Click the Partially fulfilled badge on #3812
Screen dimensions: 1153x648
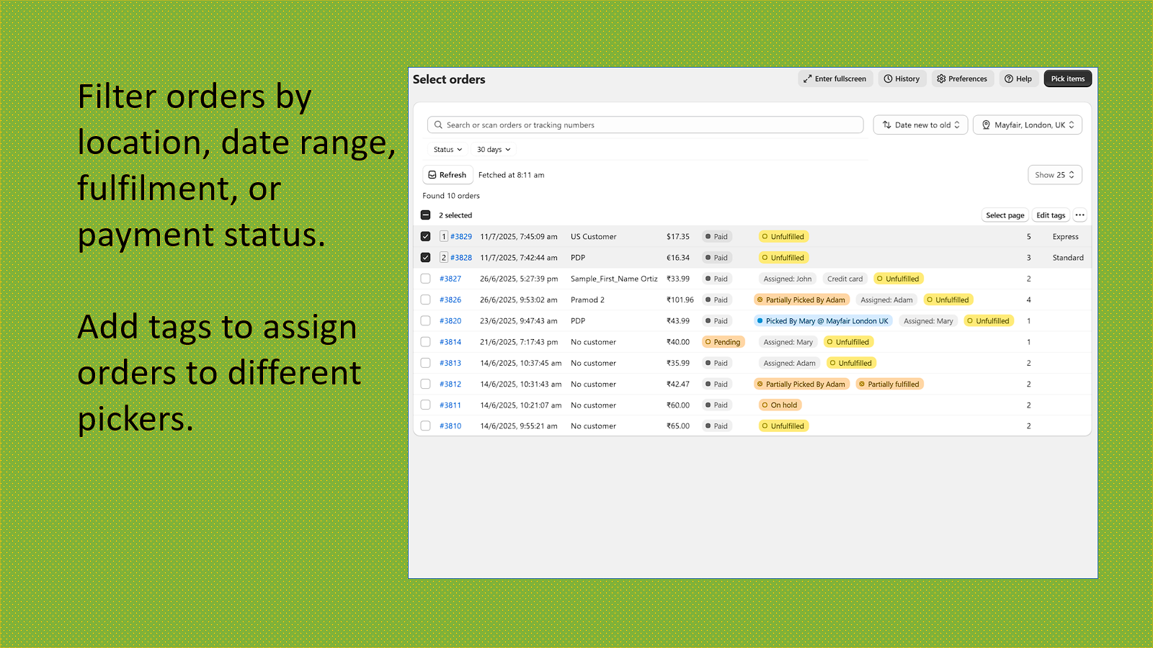[x=889, y=384]
